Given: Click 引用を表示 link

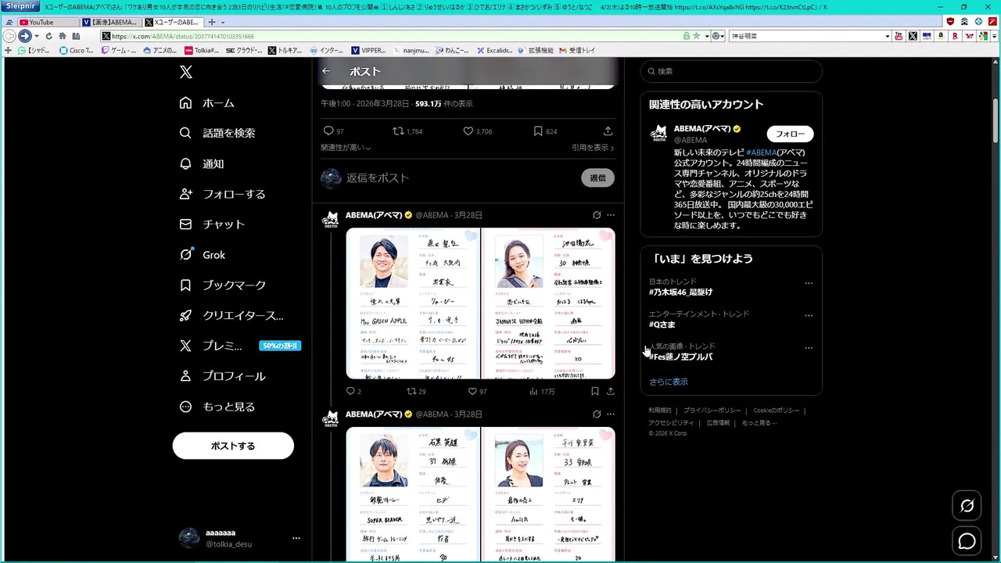Looking at the screenshot, I should coord(593,148).
